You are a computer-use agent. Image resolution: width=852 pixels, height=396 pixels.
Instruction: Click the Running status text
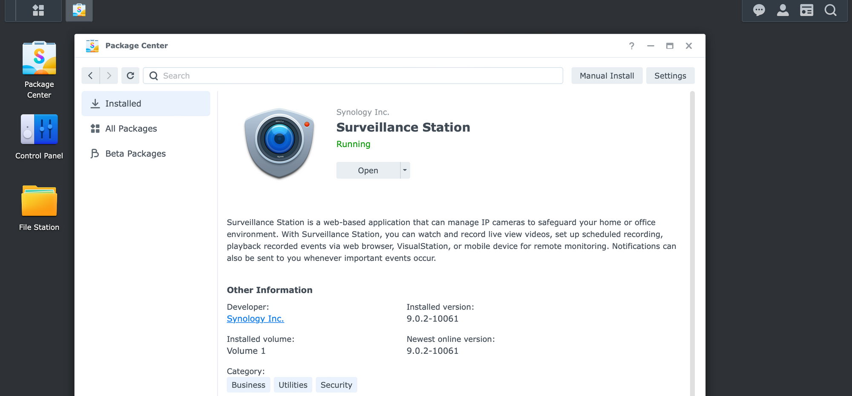coord(353,144)
